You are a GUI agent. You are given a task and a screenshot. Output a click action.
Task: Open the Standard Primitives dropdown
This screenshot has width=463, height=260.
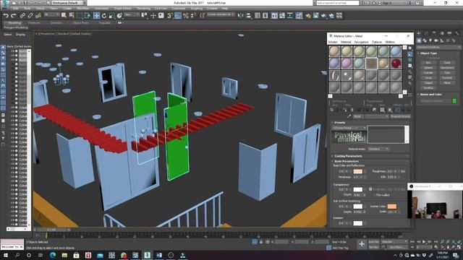point(438,47)
